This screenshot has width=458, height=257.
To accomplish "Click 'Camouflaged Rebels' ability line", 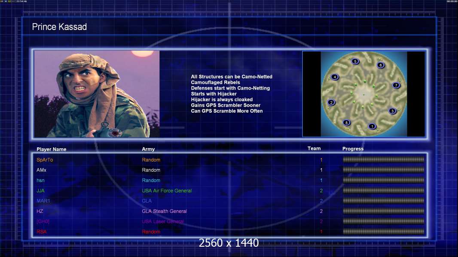I will tap(216, 82).
